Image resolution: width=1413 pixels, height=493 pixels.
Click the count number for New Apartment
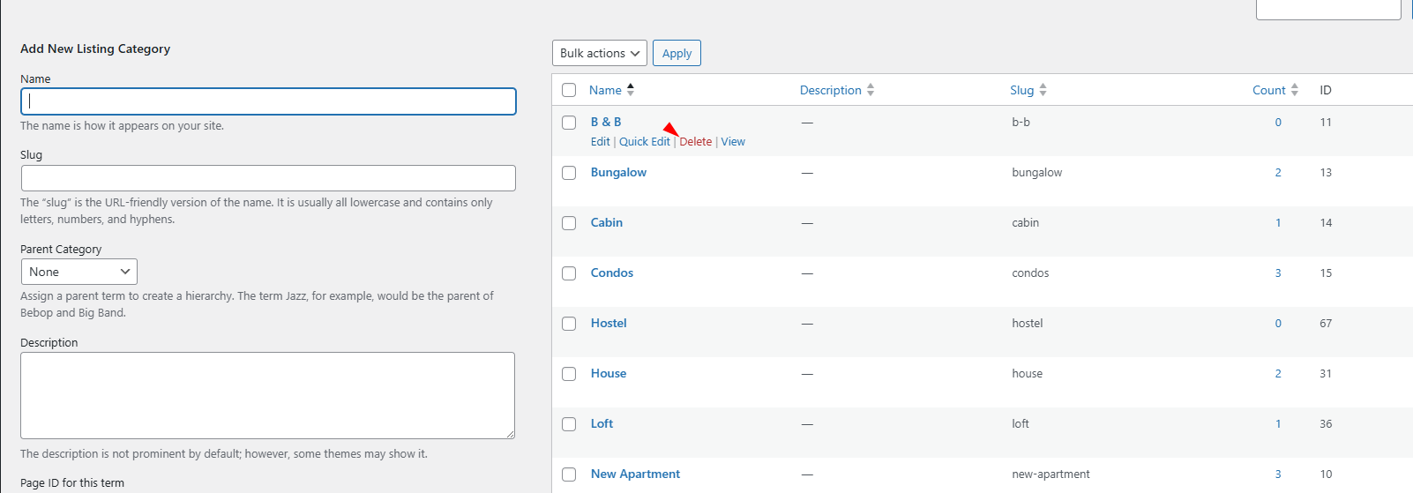click(x=1278, y=474)
